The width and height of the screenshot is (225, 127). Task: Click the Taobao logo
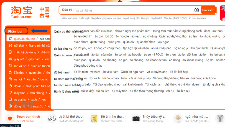pos(22,12)
